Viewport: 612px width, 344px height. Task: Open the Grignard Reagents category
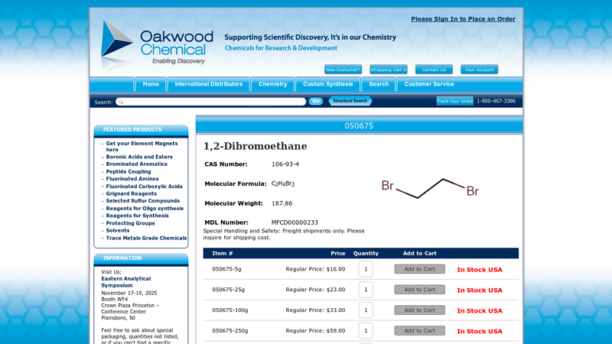point(131,193)
